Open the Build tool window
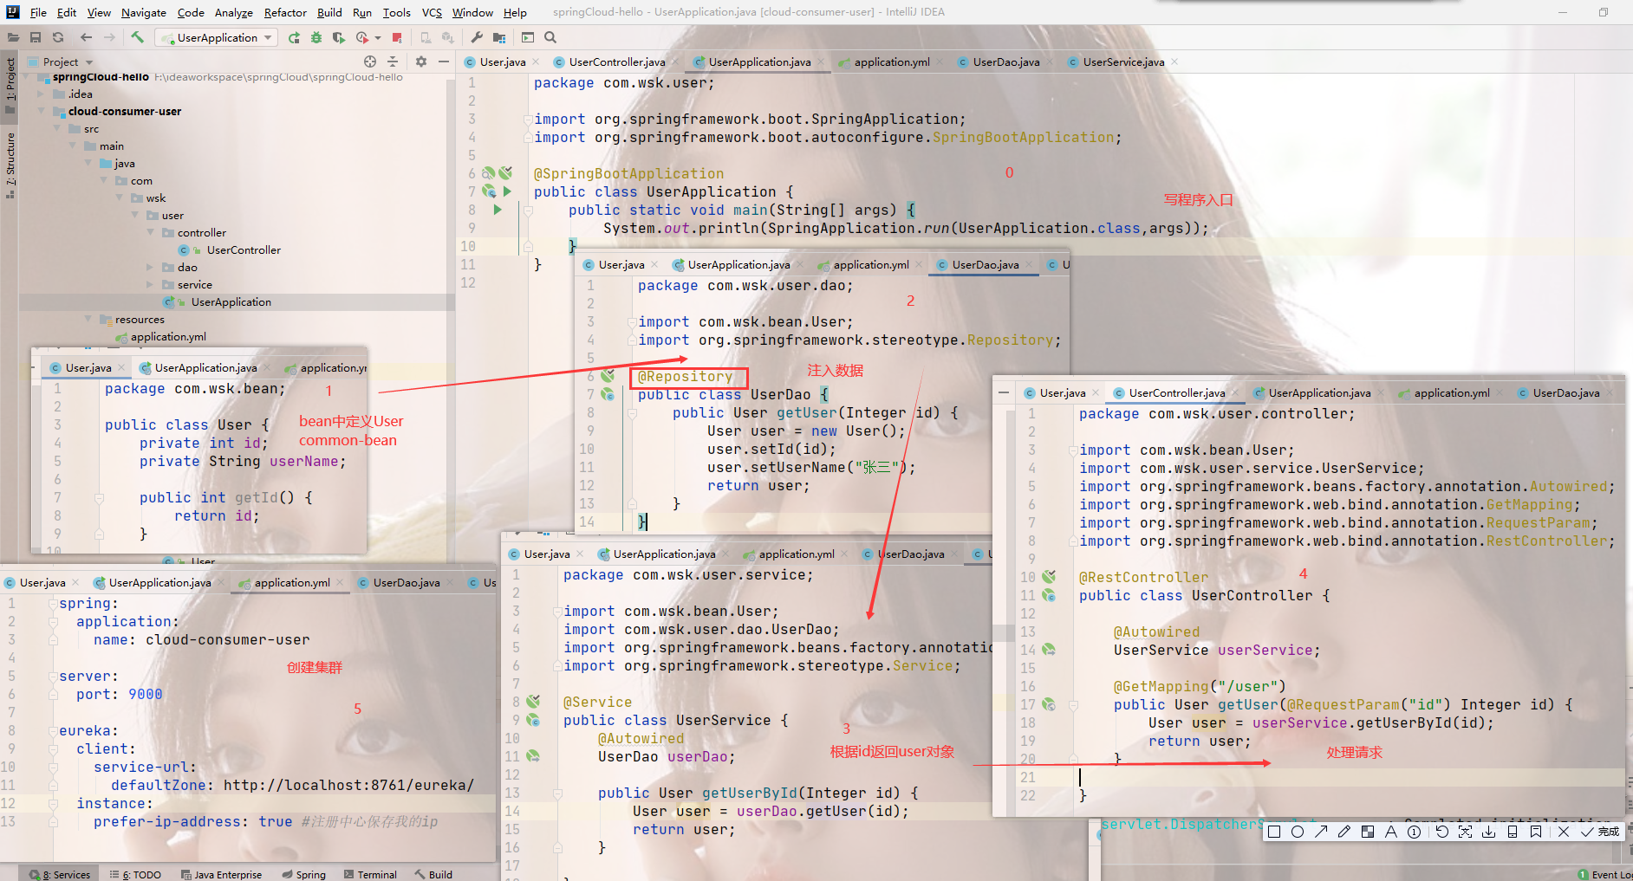 433,874
